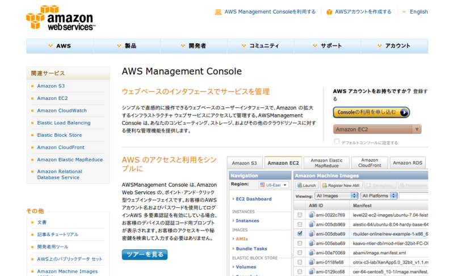The image size is (454, 276).
Task: Open the All Images viewing dropdown
Action: point(337,196)
